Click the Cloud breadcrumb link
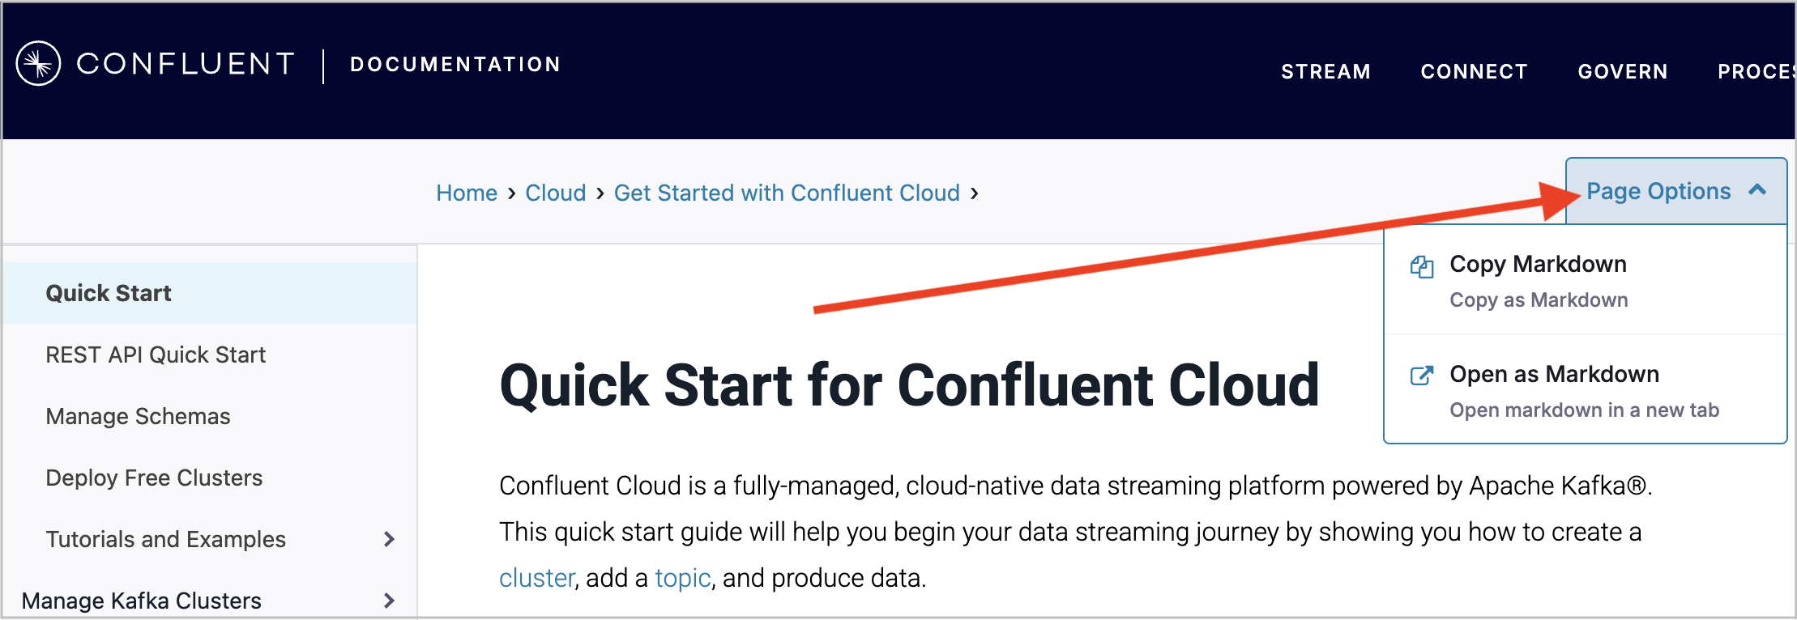This screenshot has width=1797, height=620. pos(555,193)
